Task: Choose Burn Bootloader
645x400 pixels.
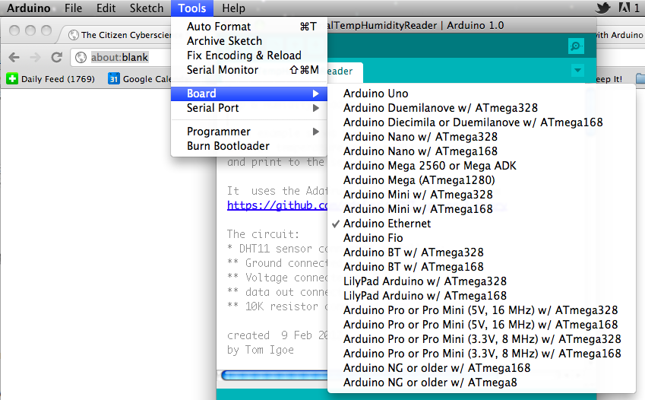Action: (x=249, y=146)
